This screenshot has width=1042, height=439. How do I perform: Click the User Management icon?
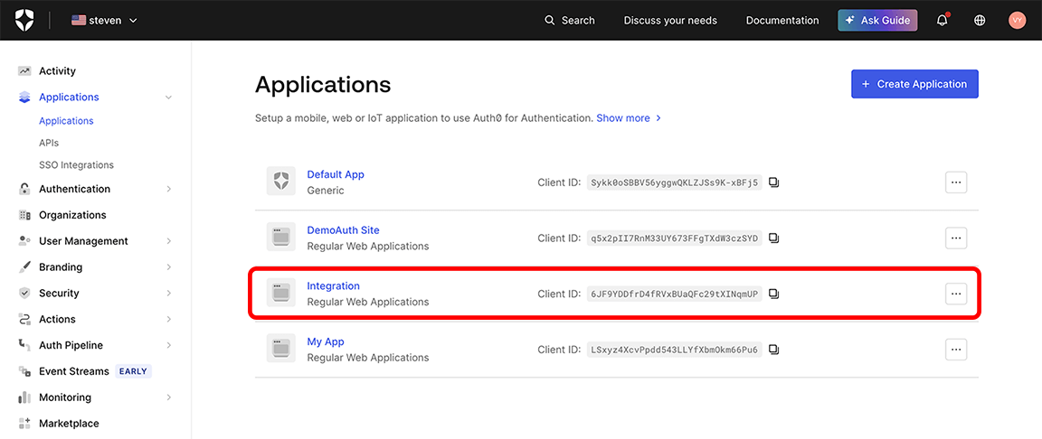click(x=24, y=240)
